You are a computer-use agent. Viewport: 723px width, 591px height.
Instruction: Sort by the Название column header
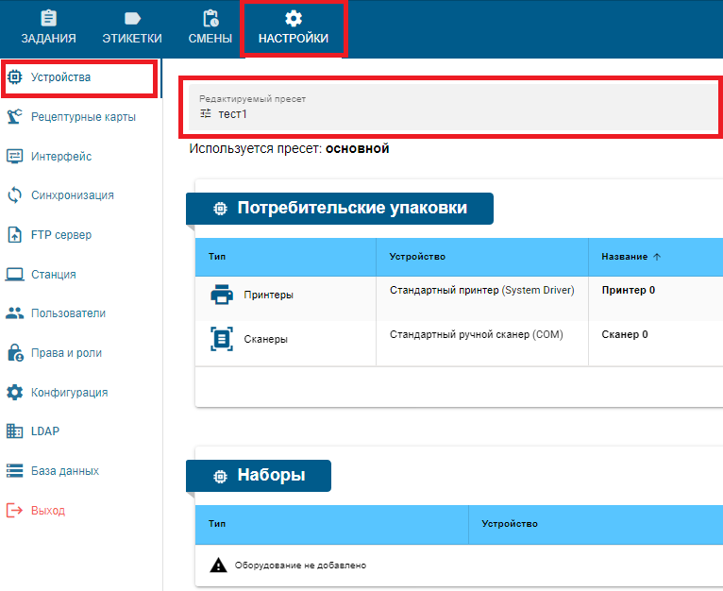pos(625,257)
